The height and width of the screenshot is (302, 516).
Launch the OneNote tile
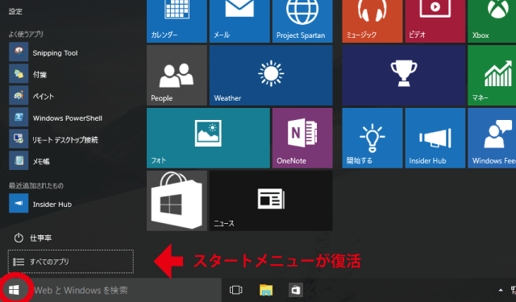pos(302,138)
